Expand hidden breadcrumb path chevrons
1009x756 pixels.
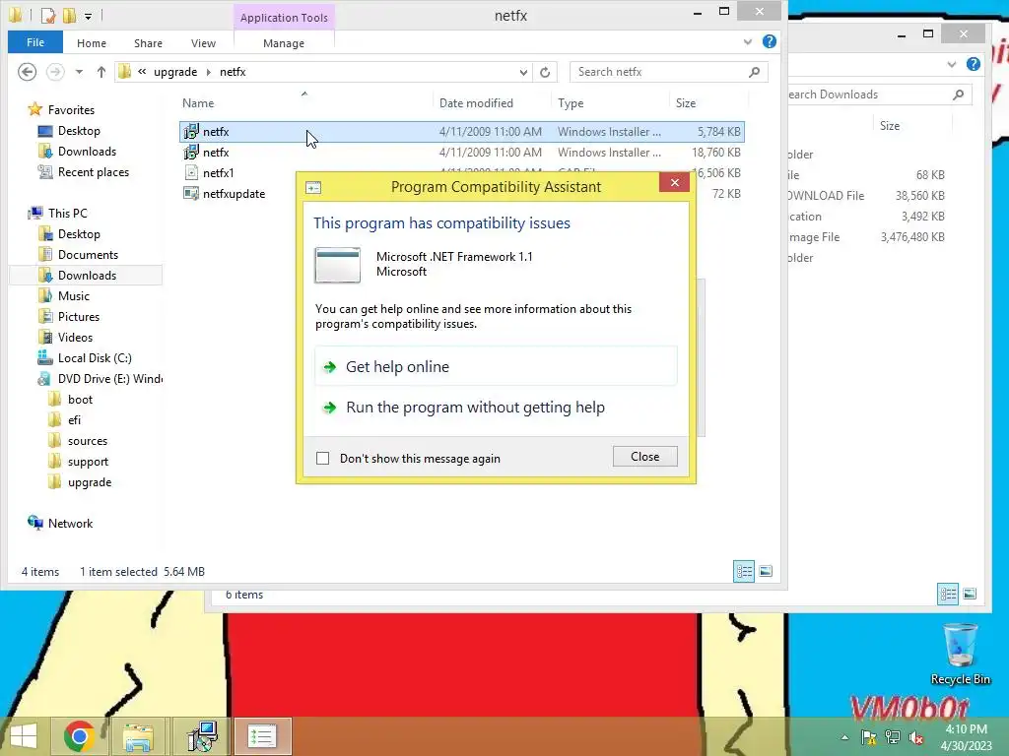coord(142,71)
